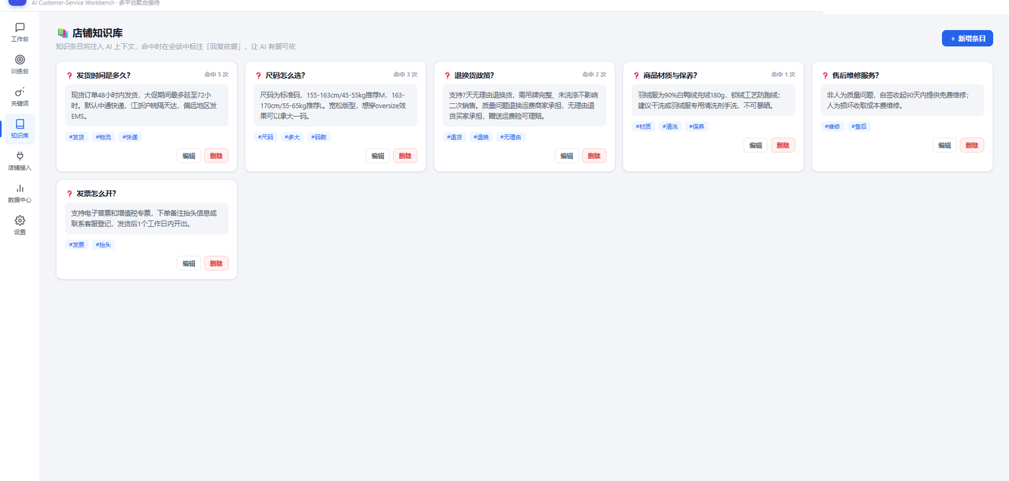1009x481 pixels.
Task: Click question mark icon on 售后维修服务 card
Action: tap(825, 76)
